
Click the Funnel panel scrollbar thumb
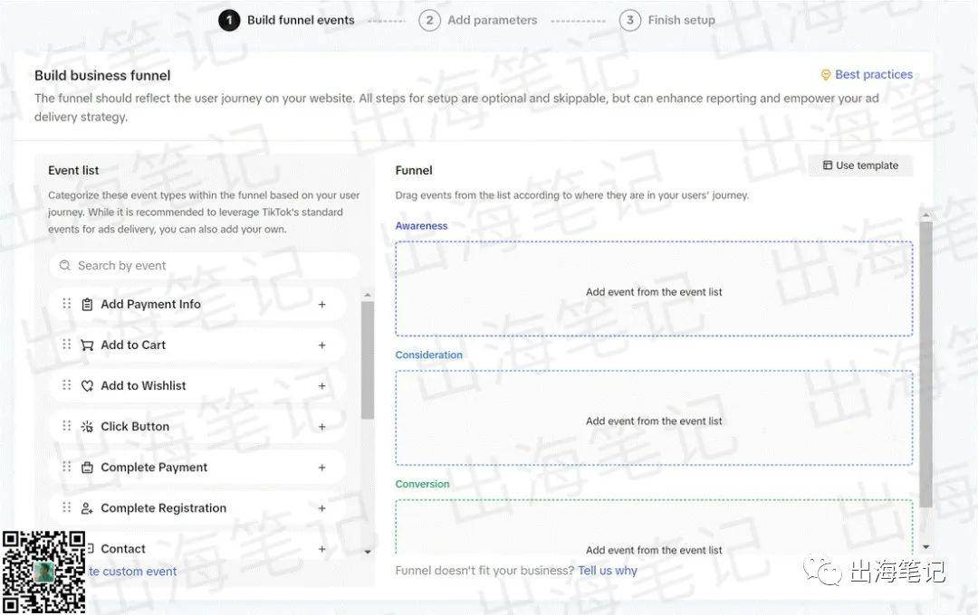[x=925, y=364]
